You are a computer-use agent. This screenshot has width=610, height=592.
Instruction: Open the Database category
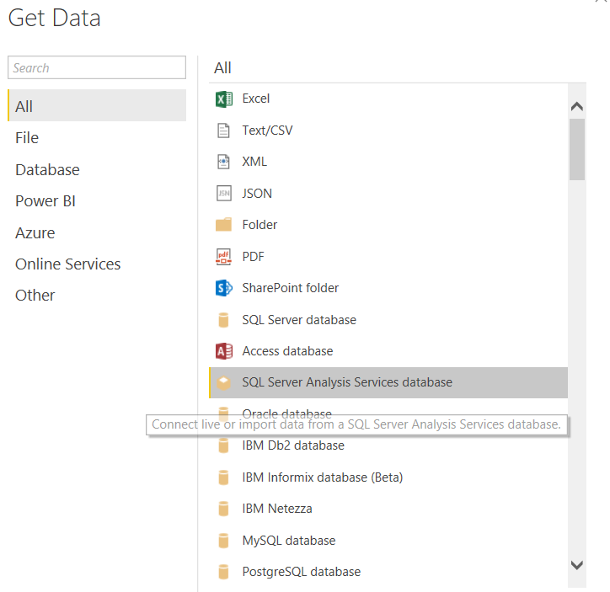[97, 170]
